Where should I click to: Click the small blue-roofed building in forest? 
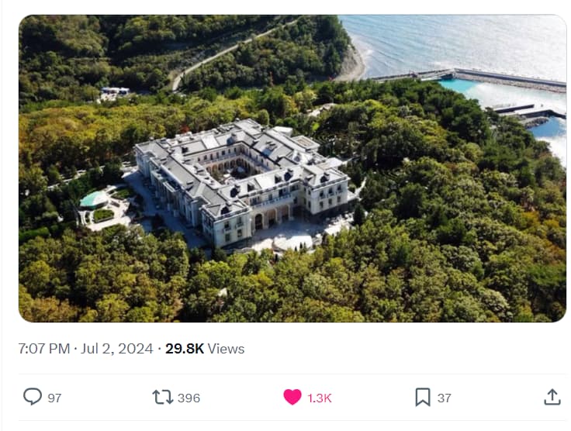pyautogui.click(x=115, y=91)
